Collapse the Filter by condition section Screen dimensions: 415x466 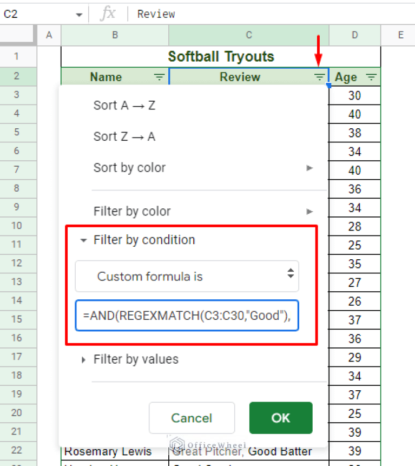point(84,240)
